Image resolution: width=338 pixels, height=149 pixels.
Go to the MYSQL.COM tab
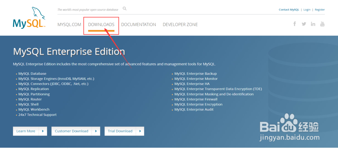(x=69, y=25)
